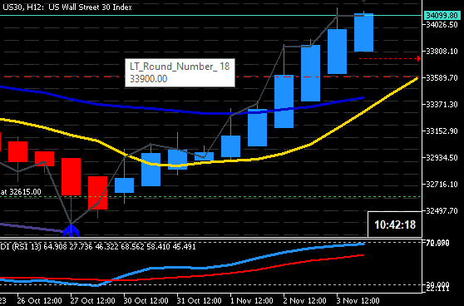The height and width of the screenshot is (306, 464).
Task: Click the 33589.70 price axis label
Action: [442, 78]
